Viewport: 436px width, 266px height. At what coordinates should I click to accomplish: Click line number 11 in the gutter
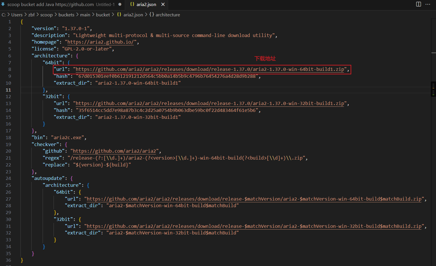8,90
